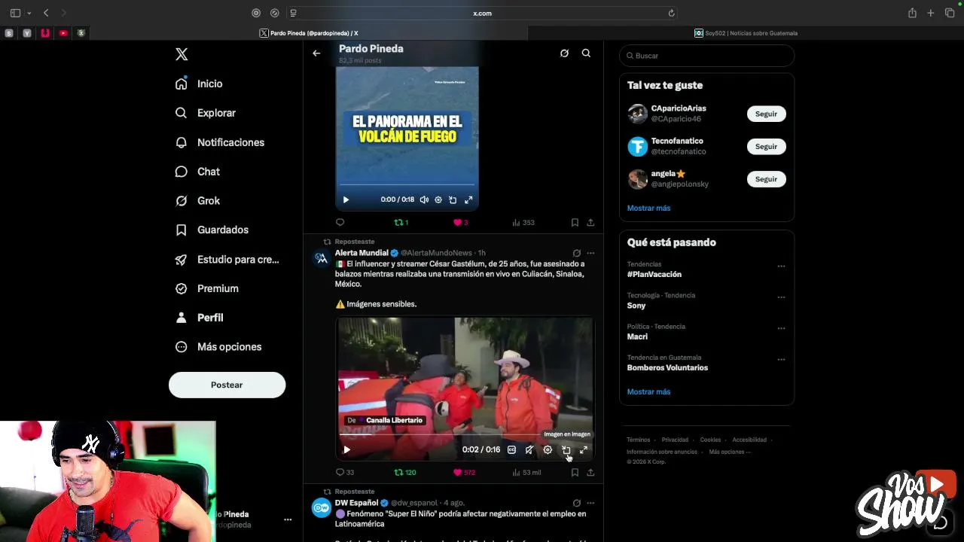The width and height of the screenshot is (964, 542).
Task: Share the Alerta Mundial post
Action: pyautogui.click(x=590, y=472)
